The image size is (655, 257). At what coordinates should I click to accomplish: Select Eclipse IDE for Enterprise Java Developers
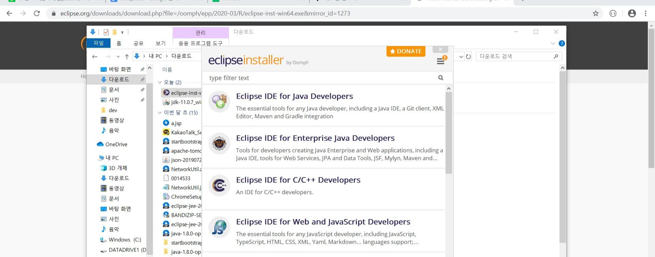(315, 138)
